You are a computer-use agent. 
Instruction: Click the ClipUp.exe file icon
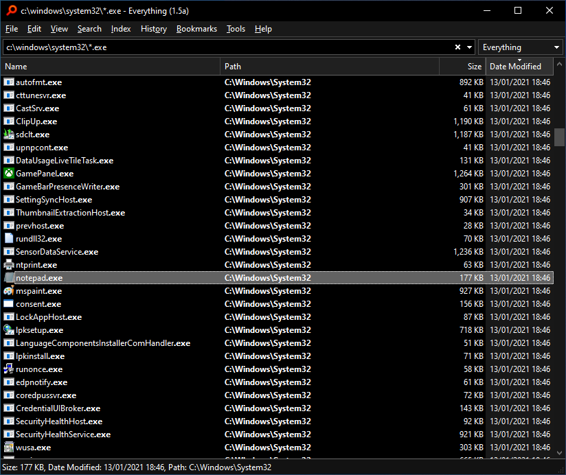(9, 121)
